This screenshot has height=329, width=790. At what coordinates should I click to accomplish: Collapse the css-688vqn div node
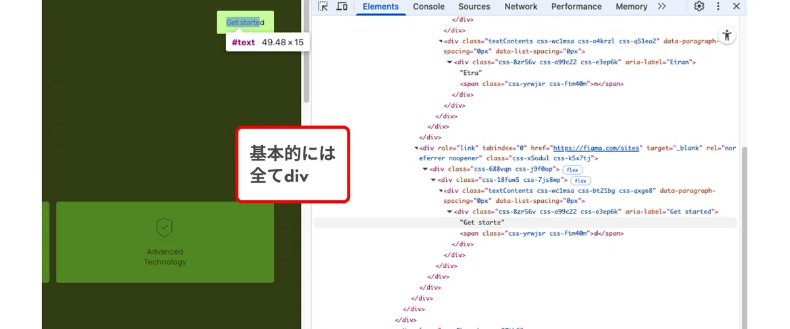point(425,169)
